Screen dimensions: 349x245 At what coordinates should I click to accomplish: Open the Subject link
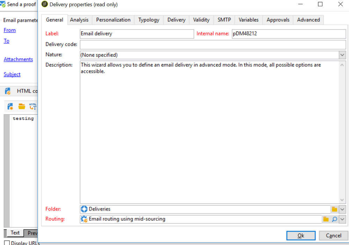point(12,74)
